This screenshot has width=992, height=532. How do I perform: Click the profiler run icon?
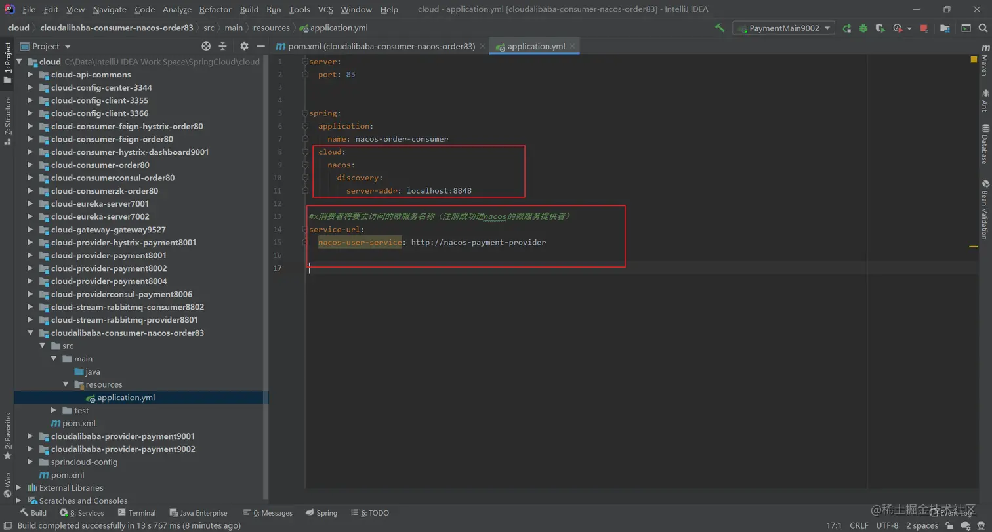(x=898, y=28)
